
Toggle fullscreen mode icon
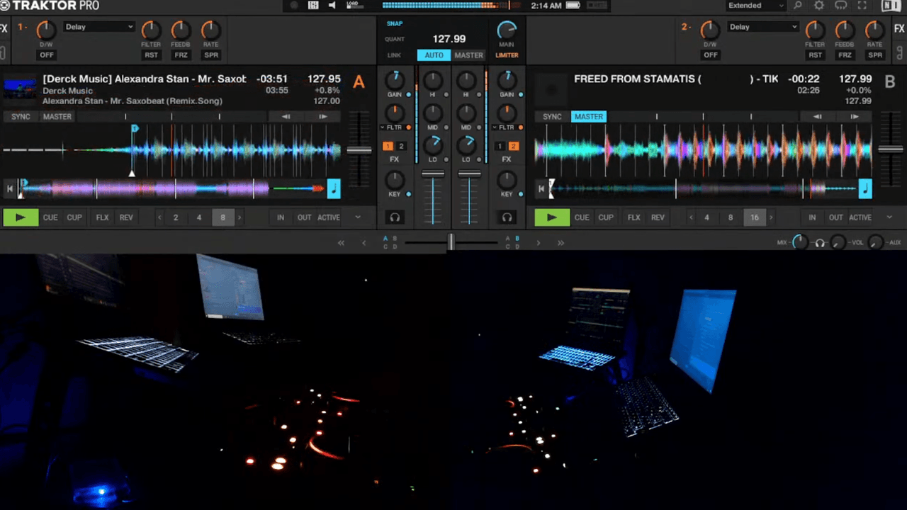click(862, 6)
